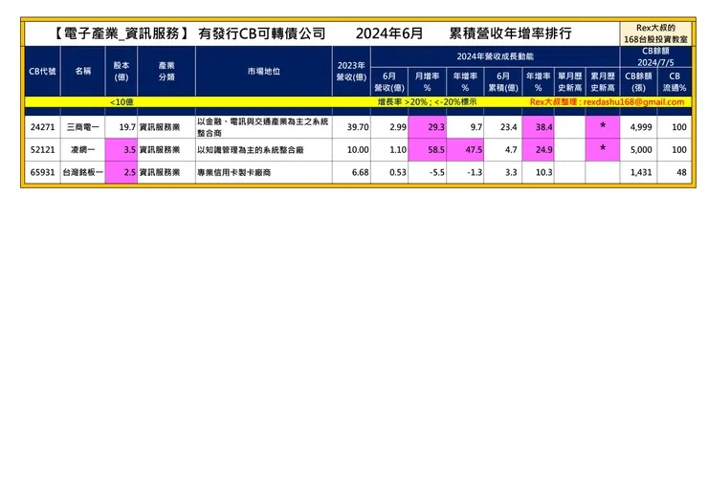Click the 2023年營收(億) column header
Image resolution: width=708 pixels, height=500 pixels.
click(351, 72)
